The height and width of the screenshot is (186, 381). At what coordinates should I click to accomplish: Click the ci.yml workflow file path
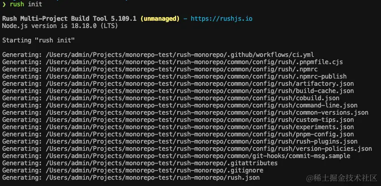coord(180,55)
